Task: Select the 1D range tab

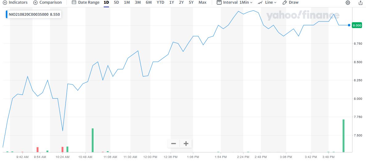Action: (106, 2)
